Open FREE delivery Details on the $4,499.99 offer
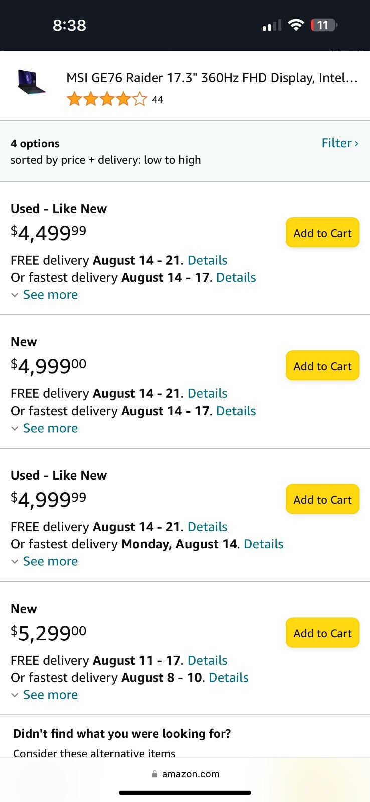 (x=207, y=260)
